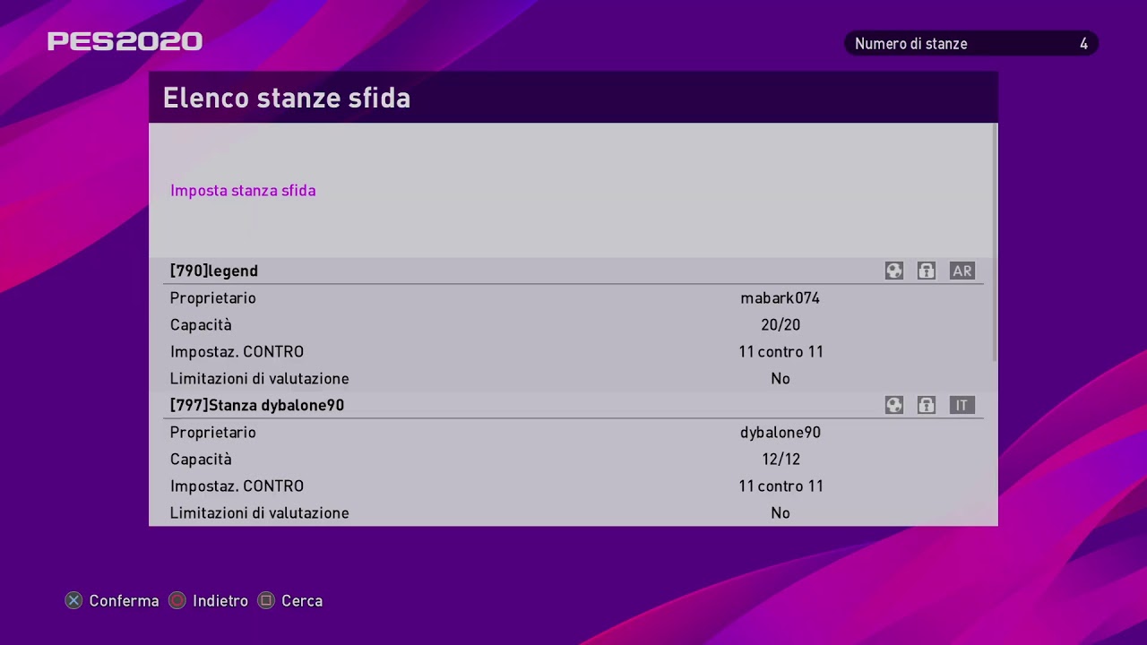Click the IT region badge on dybalone90 room
Viewport: 1147px width, 645px height.
pyautogui.click(x=962, y=405)
